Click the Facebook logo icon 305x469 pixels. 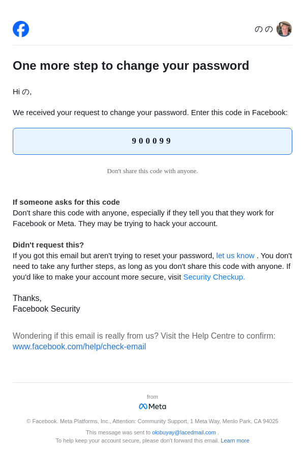tap(21, 29)
